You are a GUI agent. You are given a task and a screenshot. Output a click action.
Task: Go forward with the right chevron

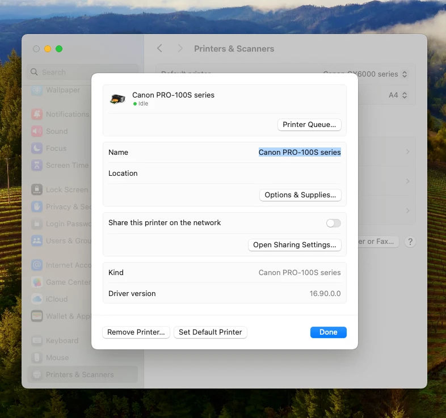[x=180, y=48]
